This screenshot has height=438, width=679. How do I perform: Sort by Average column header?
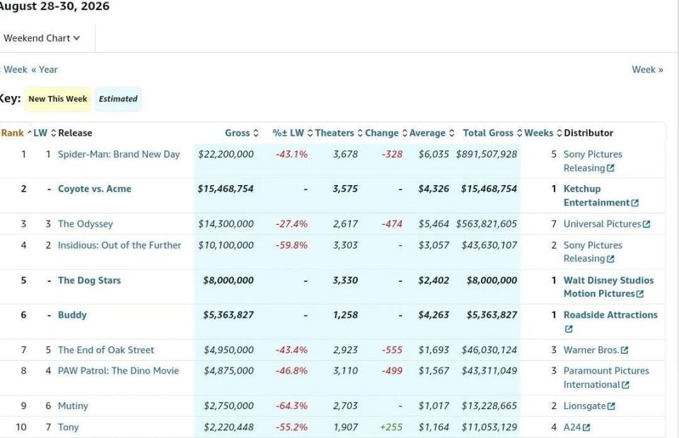pyautogui.click(x=431, y=133)
